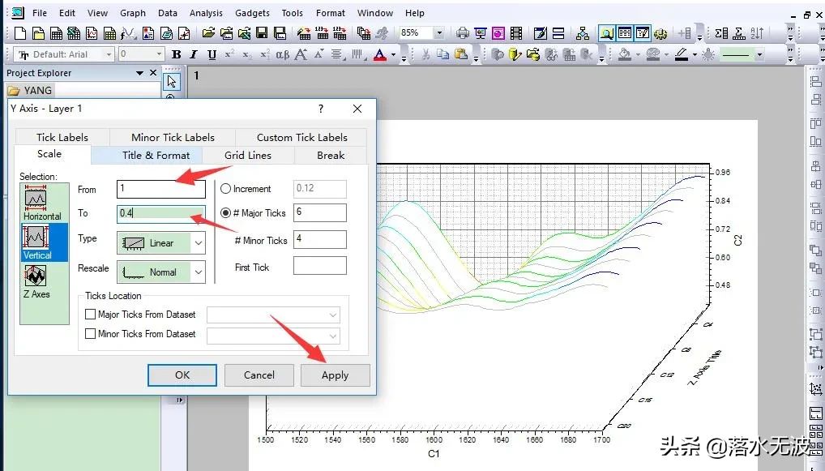825x471 pixels.
Task: Click the New Function plot icon
Action: point(128,34)
